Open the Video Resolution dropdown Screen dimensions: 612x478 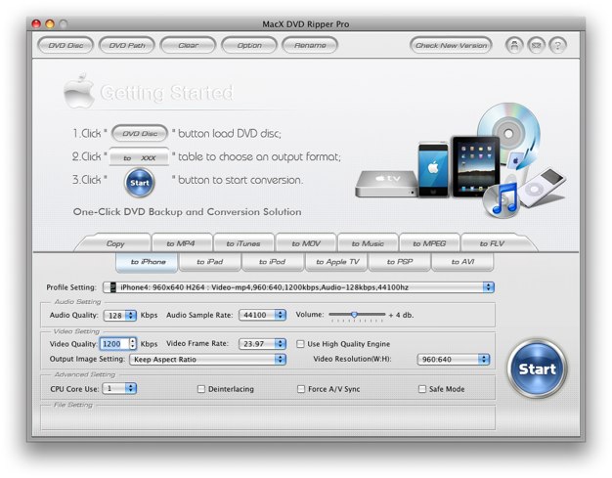point(454,360)
